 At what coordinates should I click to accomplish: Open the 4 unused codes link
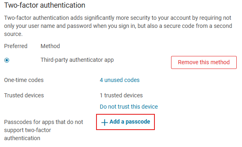coord(120,80)
